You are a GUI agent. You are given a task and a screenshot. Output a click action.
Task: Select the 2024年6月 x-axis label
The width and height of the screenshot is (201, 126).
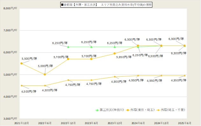pyautogui.click(x=138, y=123)
